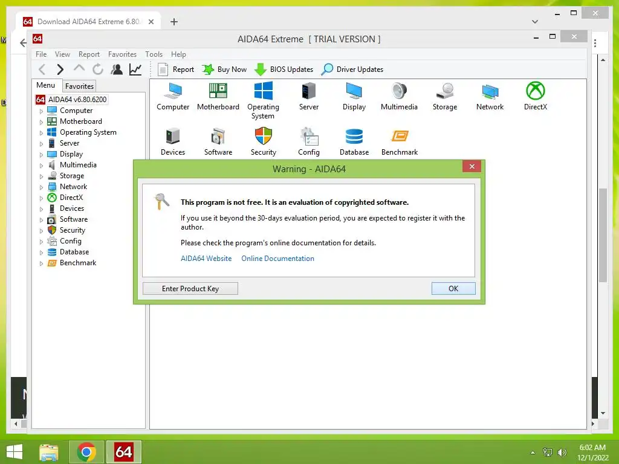Viewport: 619px width, 464px height.
Task: Close the Download AIDA64 Extreme browser tab
Action: click(151, 22)
